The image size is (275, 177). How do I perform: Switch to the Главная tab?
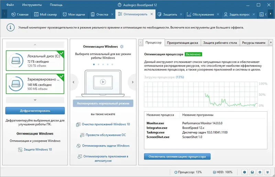coord(20,14)
